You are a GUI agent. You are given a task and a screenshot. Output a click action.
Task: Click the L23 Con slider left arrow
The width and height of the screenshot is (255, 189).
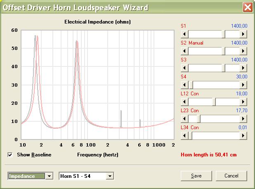pos(184,119)
